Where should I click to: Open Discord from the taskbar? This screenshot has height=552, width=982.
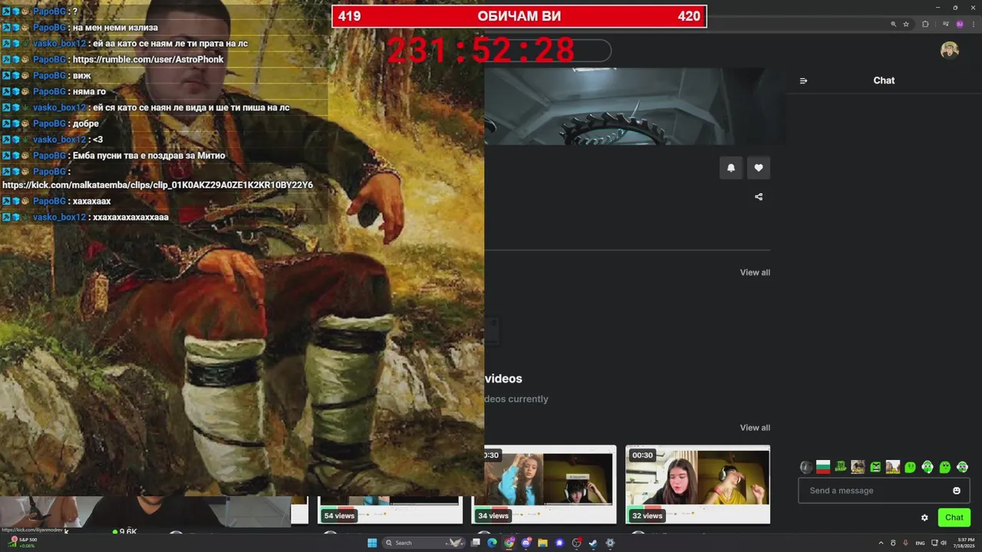point(526,543)
